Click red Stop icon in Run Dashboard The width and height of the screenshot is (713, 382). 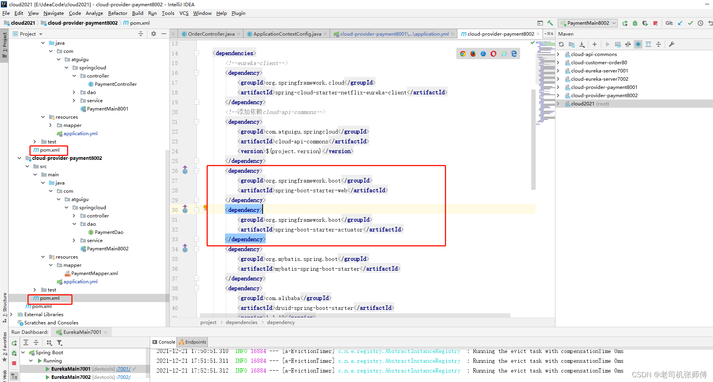click(x=14, y=363)
